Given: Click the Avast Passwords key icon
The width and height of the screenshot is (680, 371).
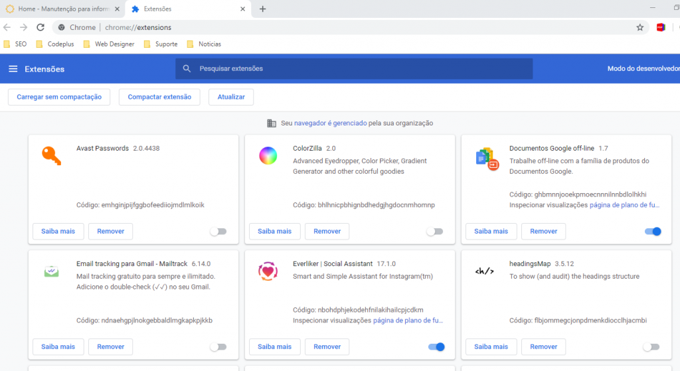Looking at the screenshot, I should pos(51,156).
